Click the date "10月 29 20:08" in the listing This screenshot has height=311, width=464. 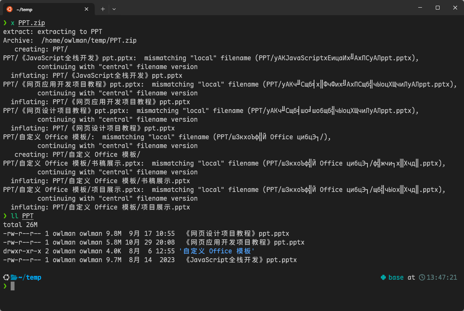pyautogui.click(x=150, y=242)
